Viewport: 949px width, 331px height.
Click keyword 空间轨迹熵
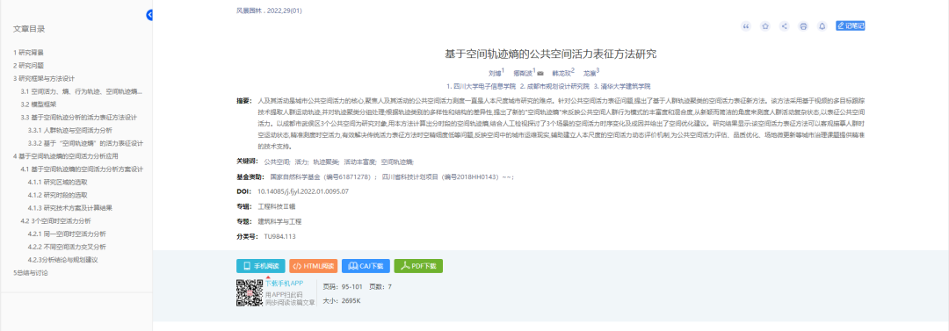pos(397,162)
